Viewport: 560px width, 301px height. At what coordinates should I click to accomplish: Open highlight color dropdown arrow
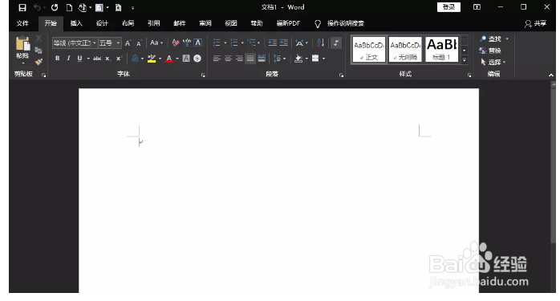[x=160, y=59]
